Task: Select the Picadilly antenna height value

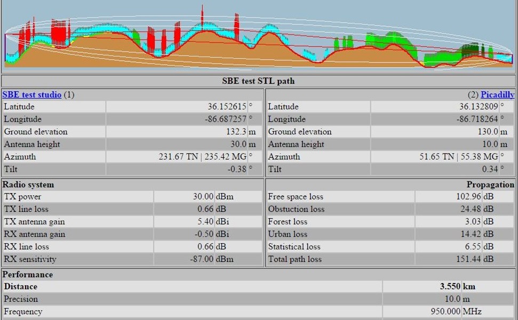Action: pyautogui.click(x=490, y=145)
